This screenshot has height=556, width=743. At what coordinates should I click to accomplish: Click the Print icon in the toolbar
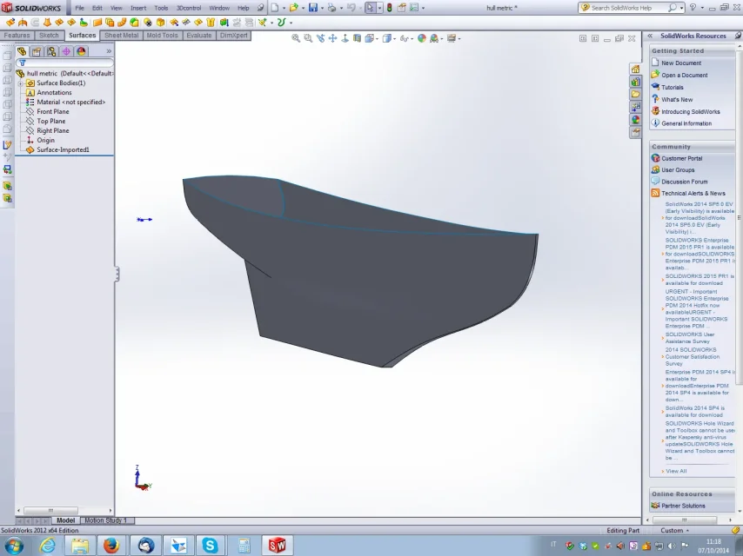click(x=332, y=8)
